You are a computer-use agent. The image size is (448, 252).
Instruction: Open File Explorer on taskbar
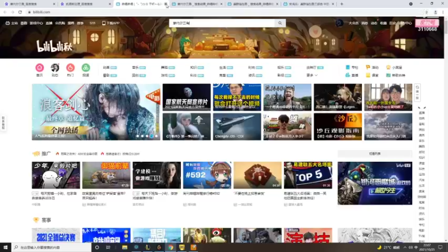(x=124, y=247)
